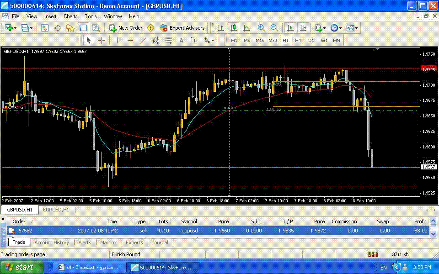The height and width of the screenshot is (274, 439).
Task: Select the H4 timeframe button
Action: pyautogui.click(x=298, y=40)
